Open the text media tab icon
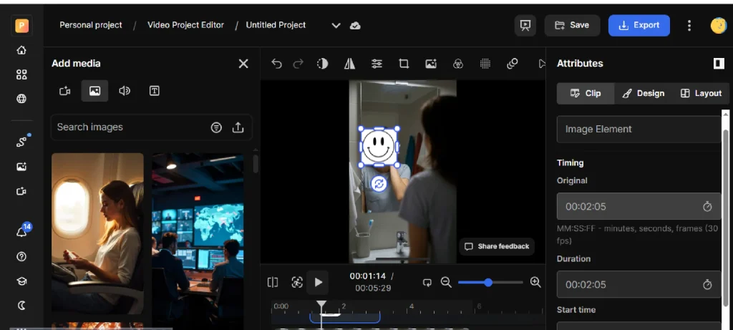The width and height of the screenshot is (733, 330). [x=154, y=91]
